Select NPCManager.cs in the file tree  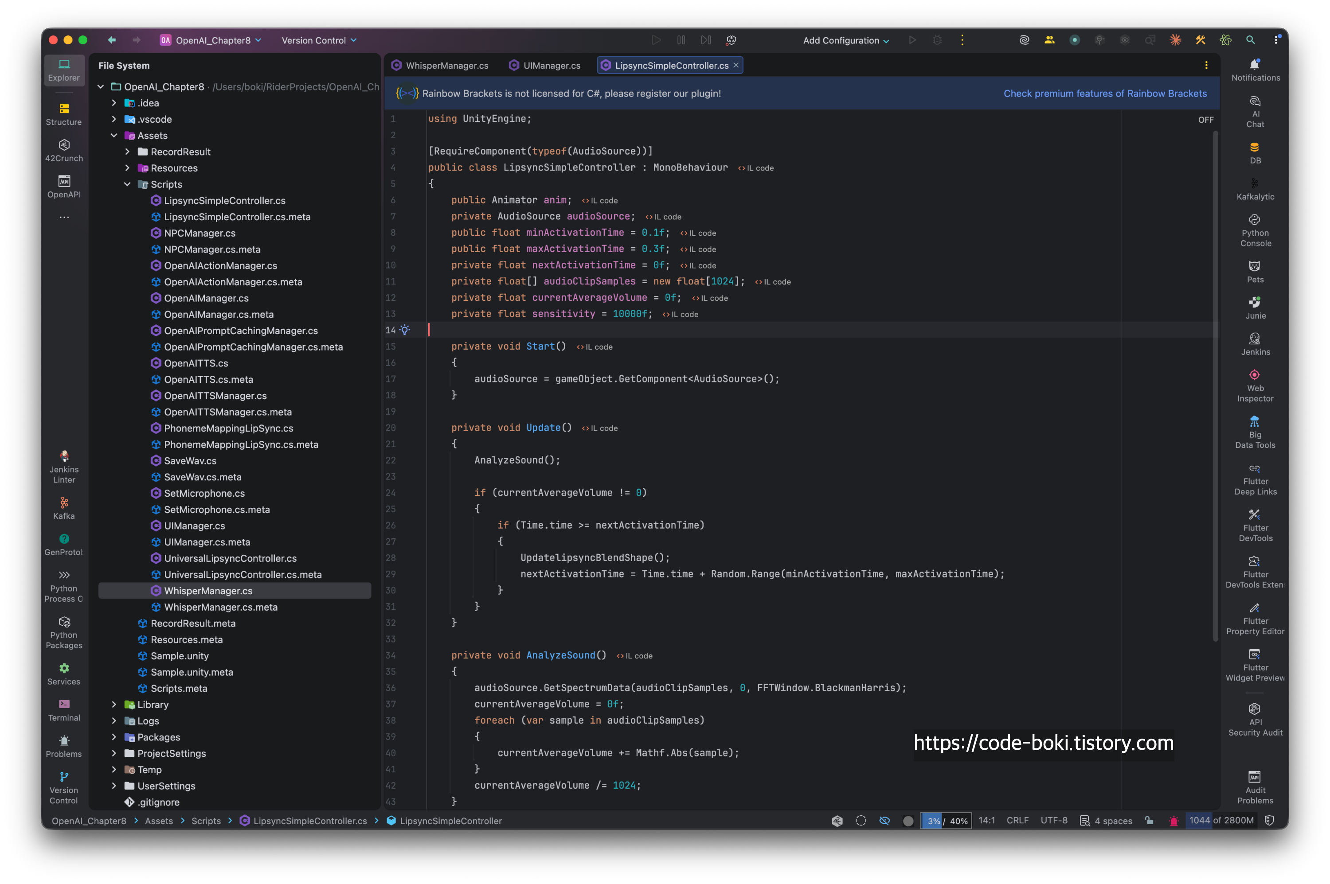tap(199, 234)
